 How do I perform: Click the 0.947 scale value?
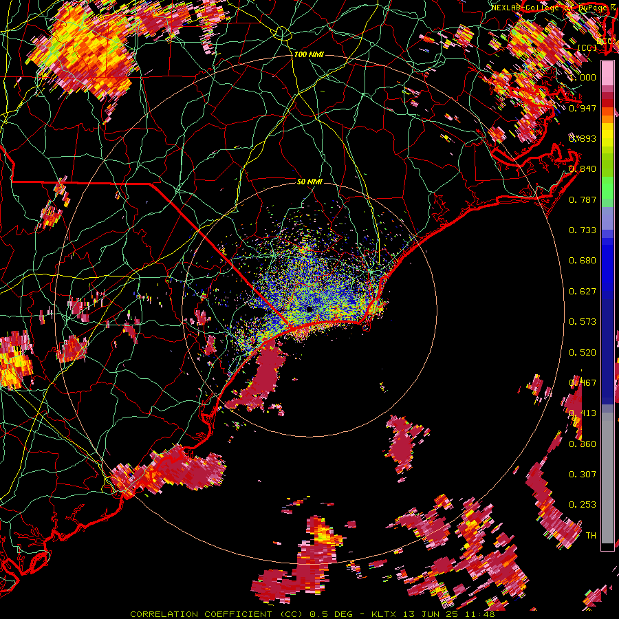583,108
